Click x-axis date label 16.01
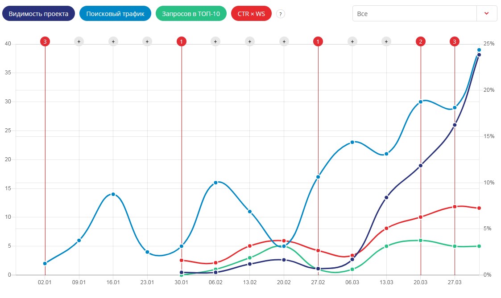 click(113, 282)
